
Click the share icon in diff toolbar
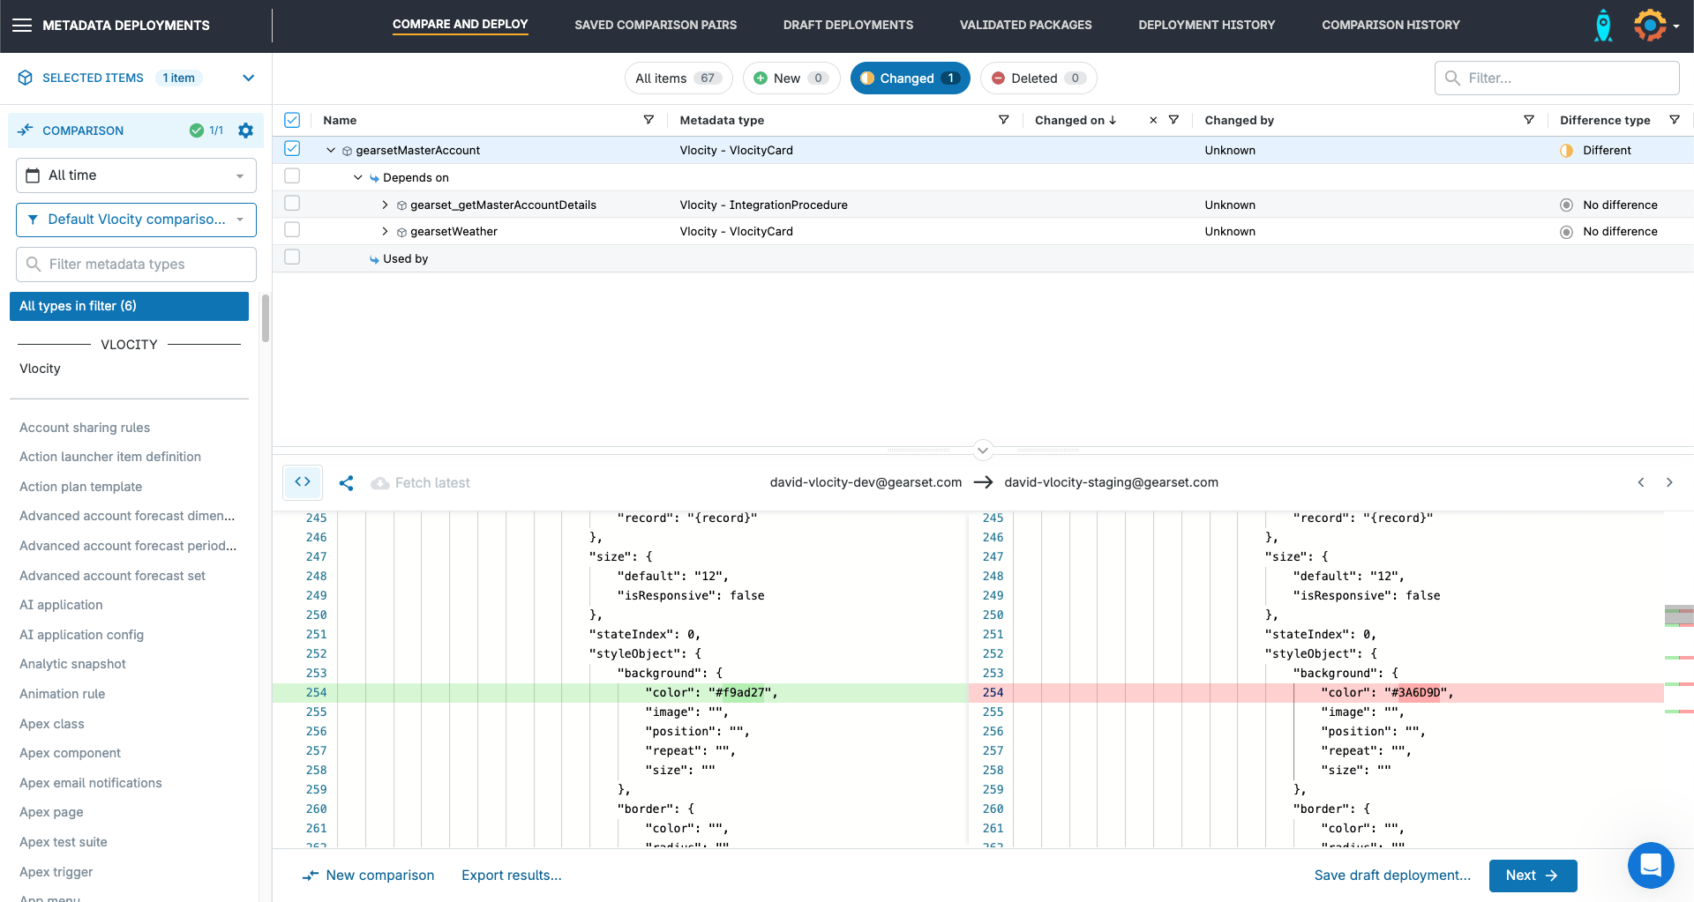[x=347, y=483]
